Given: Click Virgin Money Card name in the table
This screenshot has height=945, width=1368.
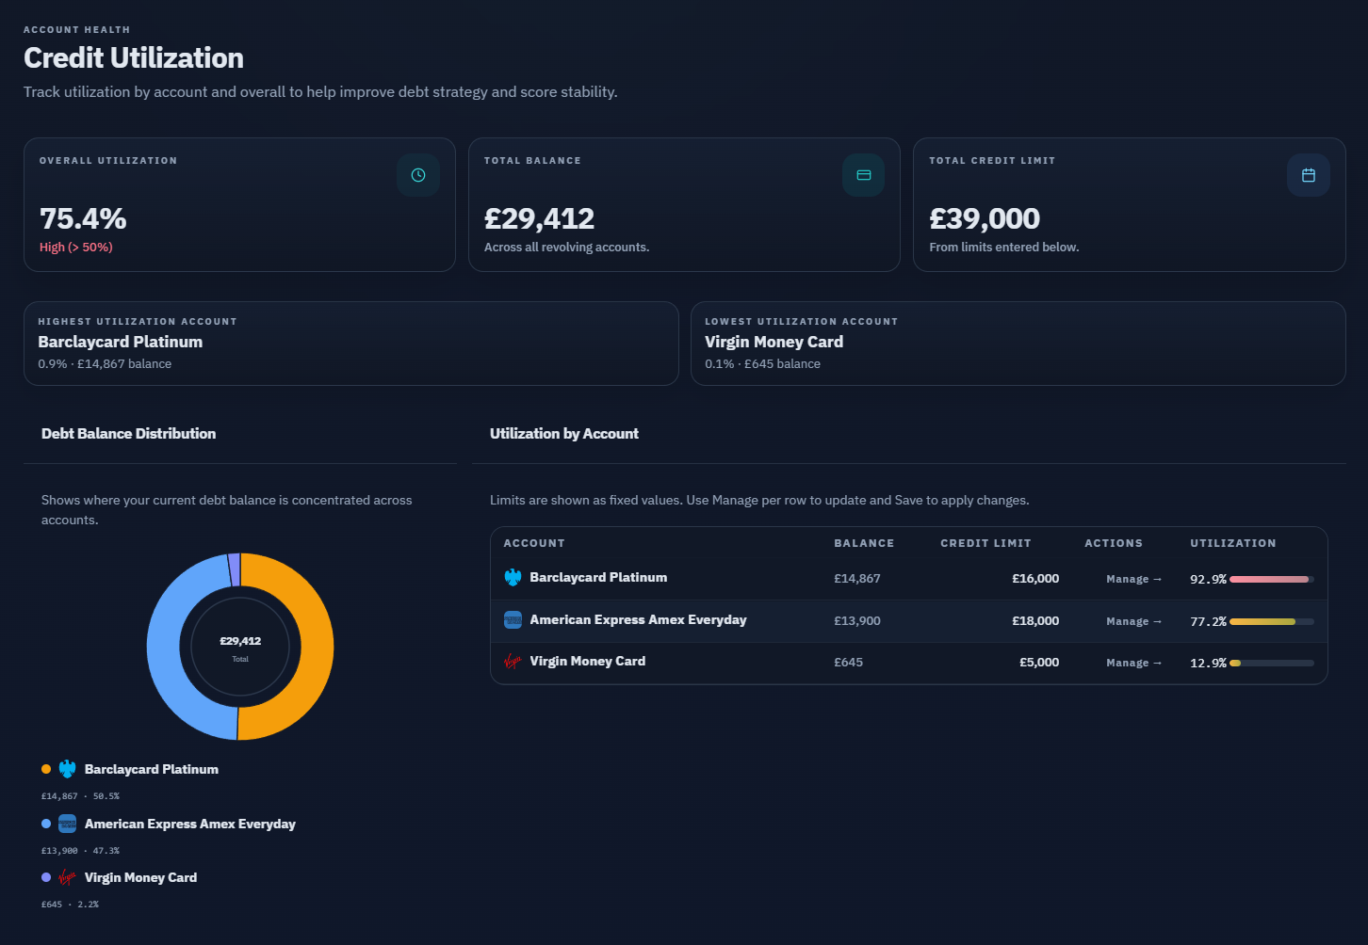Looking at the screenshot, I should click(x=588, y=661).
